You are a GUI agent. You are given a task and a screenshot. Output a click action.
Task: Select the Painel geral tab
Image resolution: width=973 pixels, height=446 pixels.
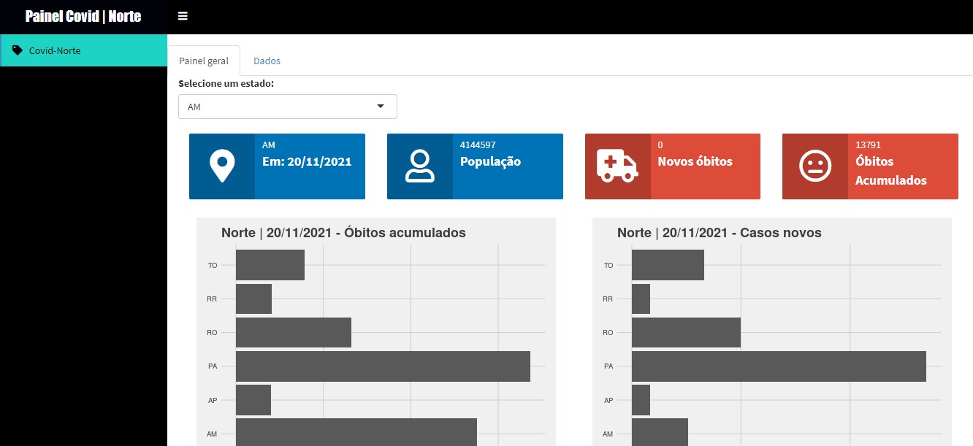204,61
